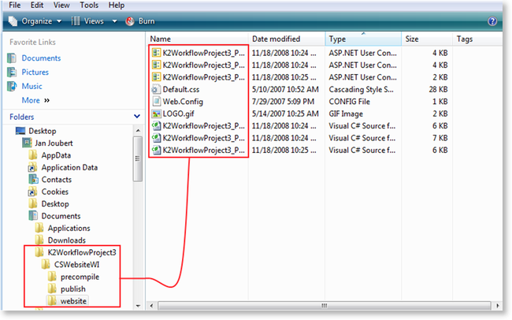Click the Documents tree folder icon
This screenshot has width=512, height=320.
point(33,216)
